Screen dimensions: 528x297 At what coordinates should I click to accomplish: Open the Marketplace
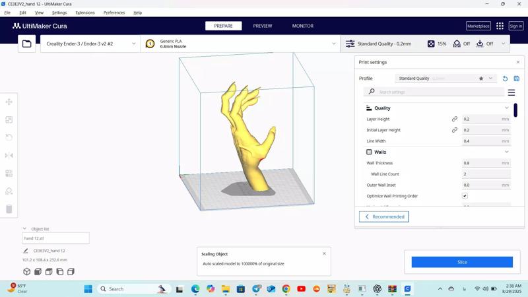pyautogui.click(x=478, y=26)
